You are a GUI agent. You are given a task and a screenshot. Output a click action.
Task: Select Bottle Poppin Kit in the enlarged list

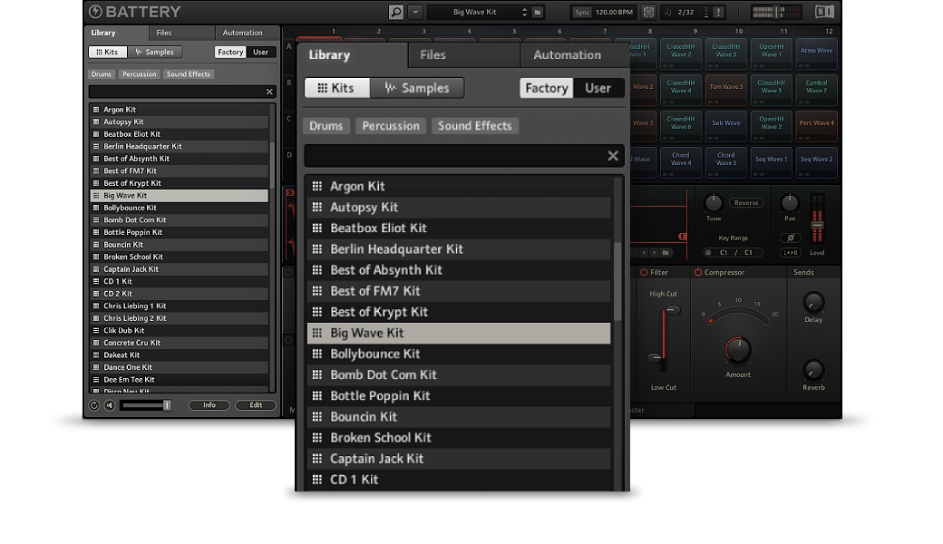pyautogui.click(x=459, y=395)
